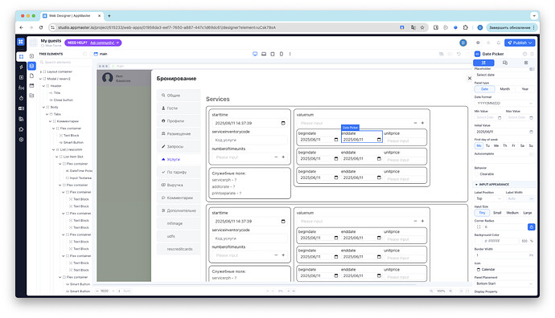Select Month as the panel type
This screenshot has height=318, width=555.
point(505,89)
